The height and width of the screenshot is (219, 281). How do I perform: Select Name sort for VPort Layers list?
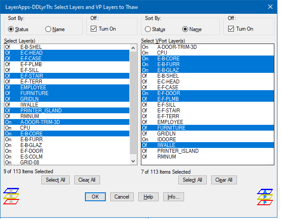point(192,29)
